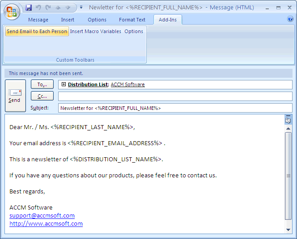Open the Help question mark icon
Screen dimensions: 297x239
click(290, 19)
